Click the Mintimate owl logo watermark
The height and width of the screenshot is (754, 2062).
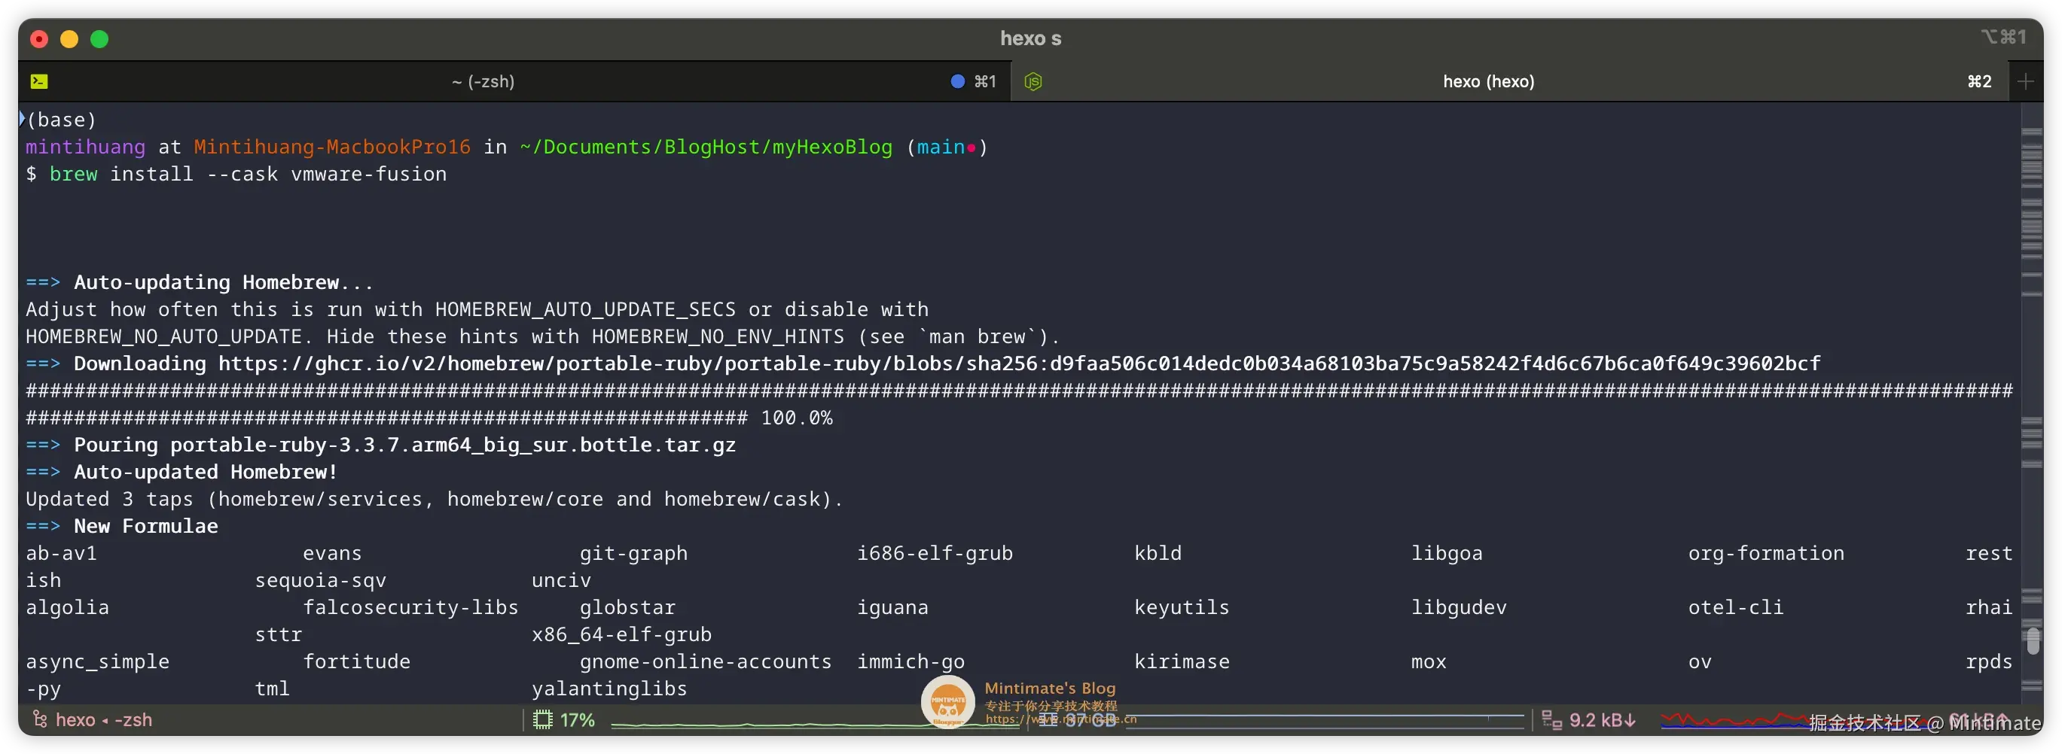pyautogui.click(x=947, y=702)
